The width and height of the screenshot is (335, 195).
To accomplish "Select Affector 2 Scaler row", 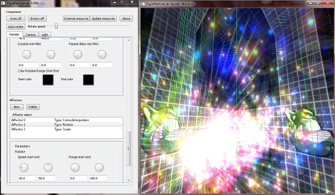I will tap(66, 129).
